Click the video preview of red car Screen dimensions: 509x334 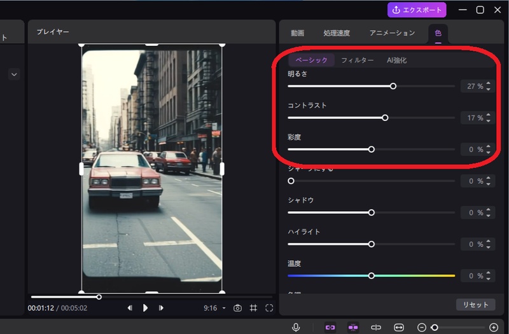pyautogui.click(x=152, y=169)
